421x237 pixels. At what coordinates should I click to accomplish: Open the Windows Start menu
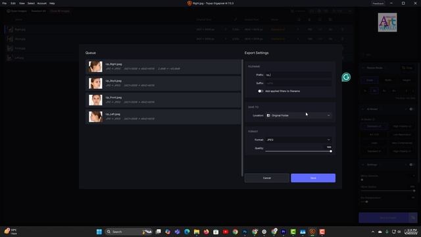[x=99, y=232]
